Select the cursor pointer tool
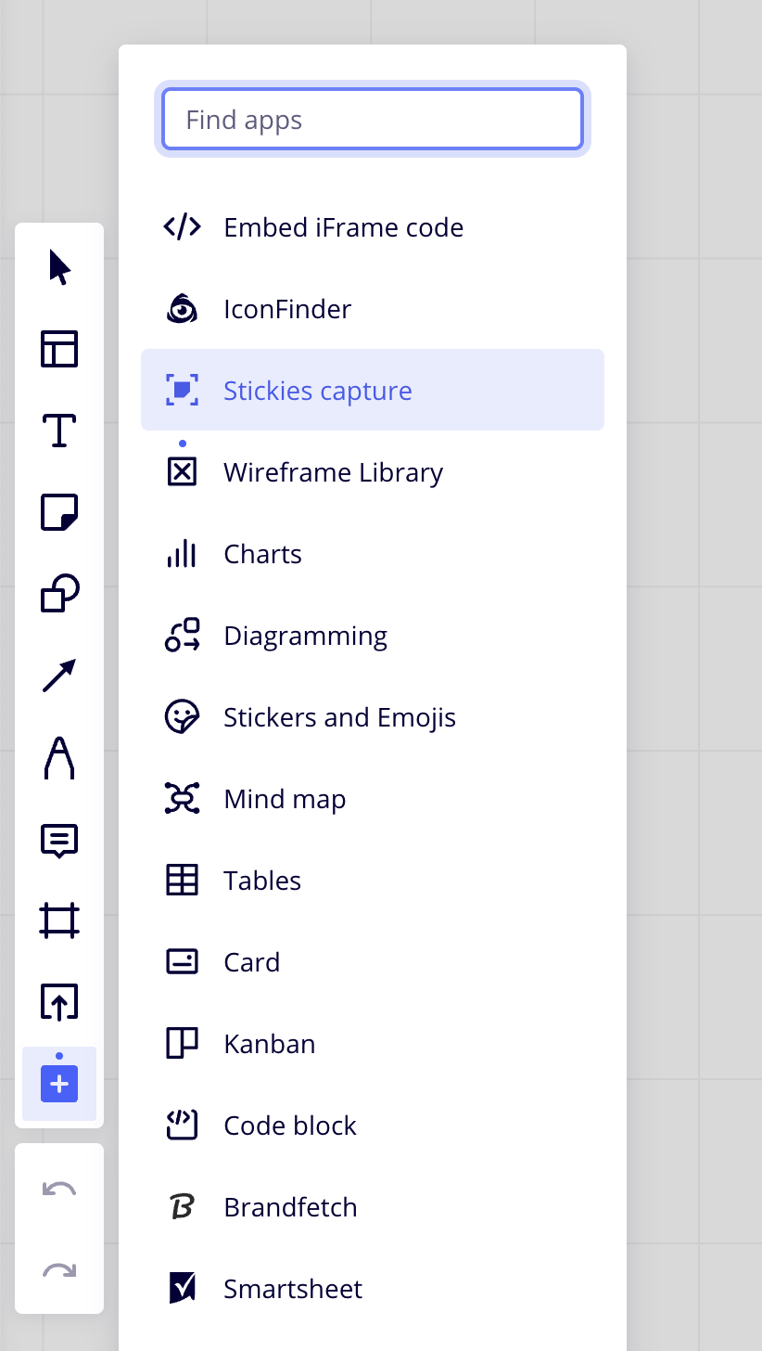 [x=59, y=267]
